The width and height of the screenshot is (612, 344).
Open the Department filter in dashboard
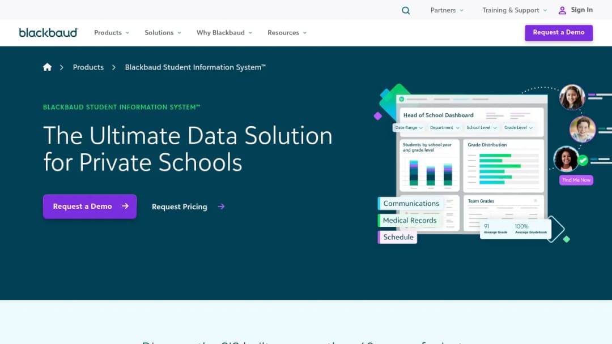[445, 128]
